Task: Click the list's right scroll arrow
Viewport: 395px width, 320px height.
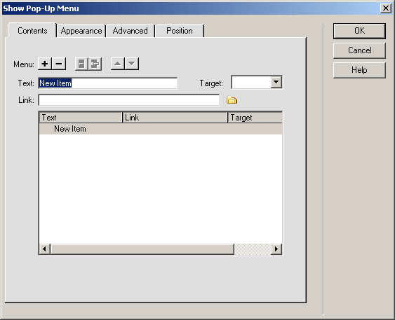Action: click(x=276, y=249)
